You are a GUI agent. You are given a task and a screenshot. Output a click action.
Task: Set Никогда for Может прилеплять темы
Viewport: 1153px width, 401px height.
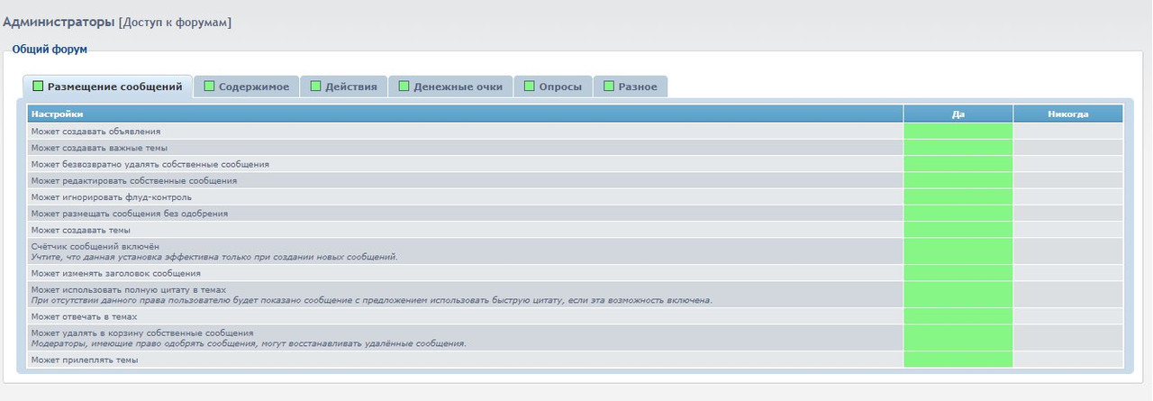(x=1068, y=359)
